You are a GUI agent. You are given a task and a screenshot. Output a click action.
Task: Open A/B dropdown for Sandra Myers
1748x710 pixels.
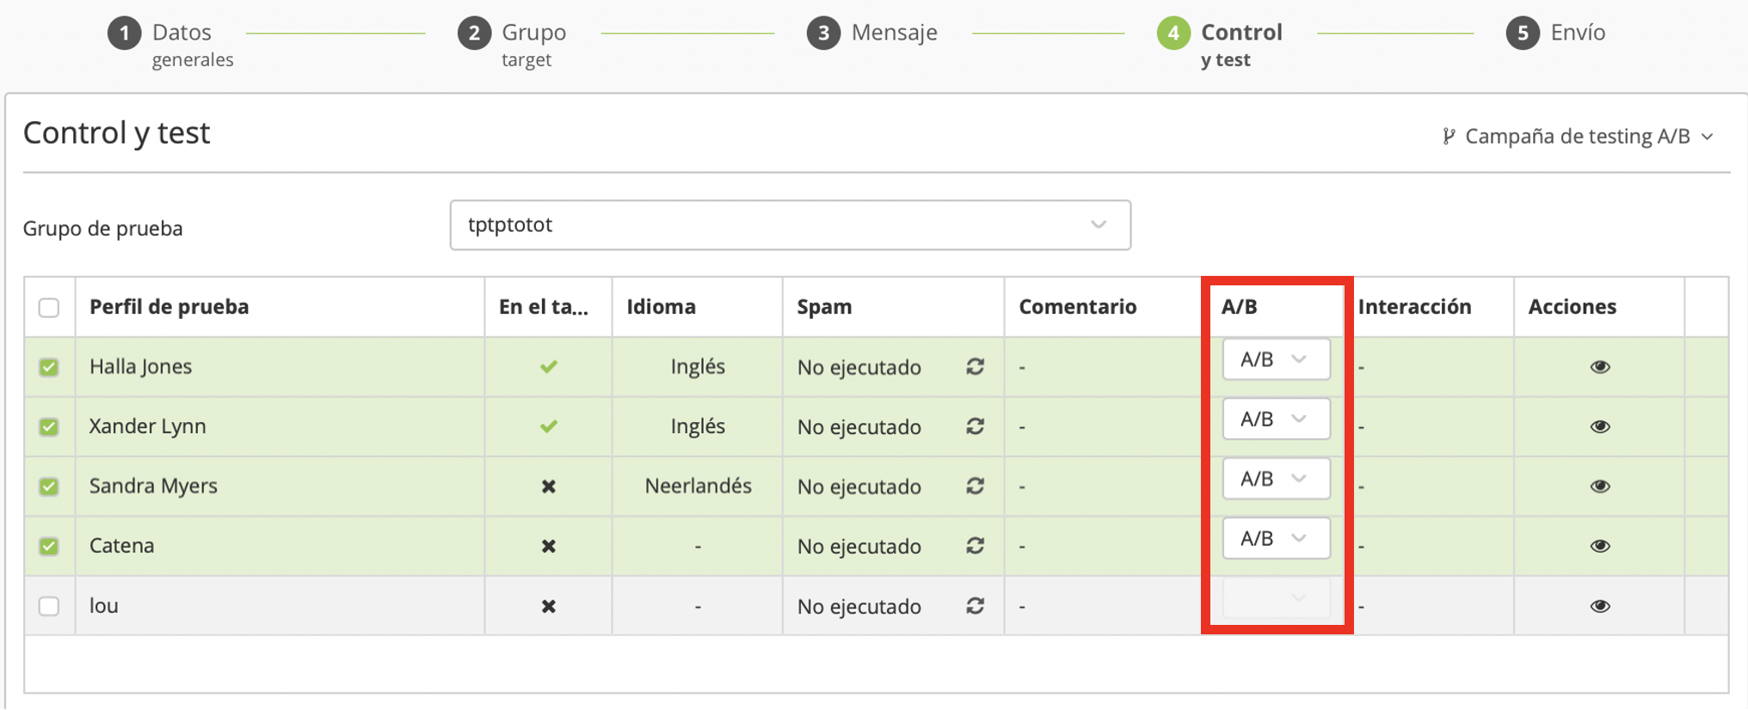1276,479
